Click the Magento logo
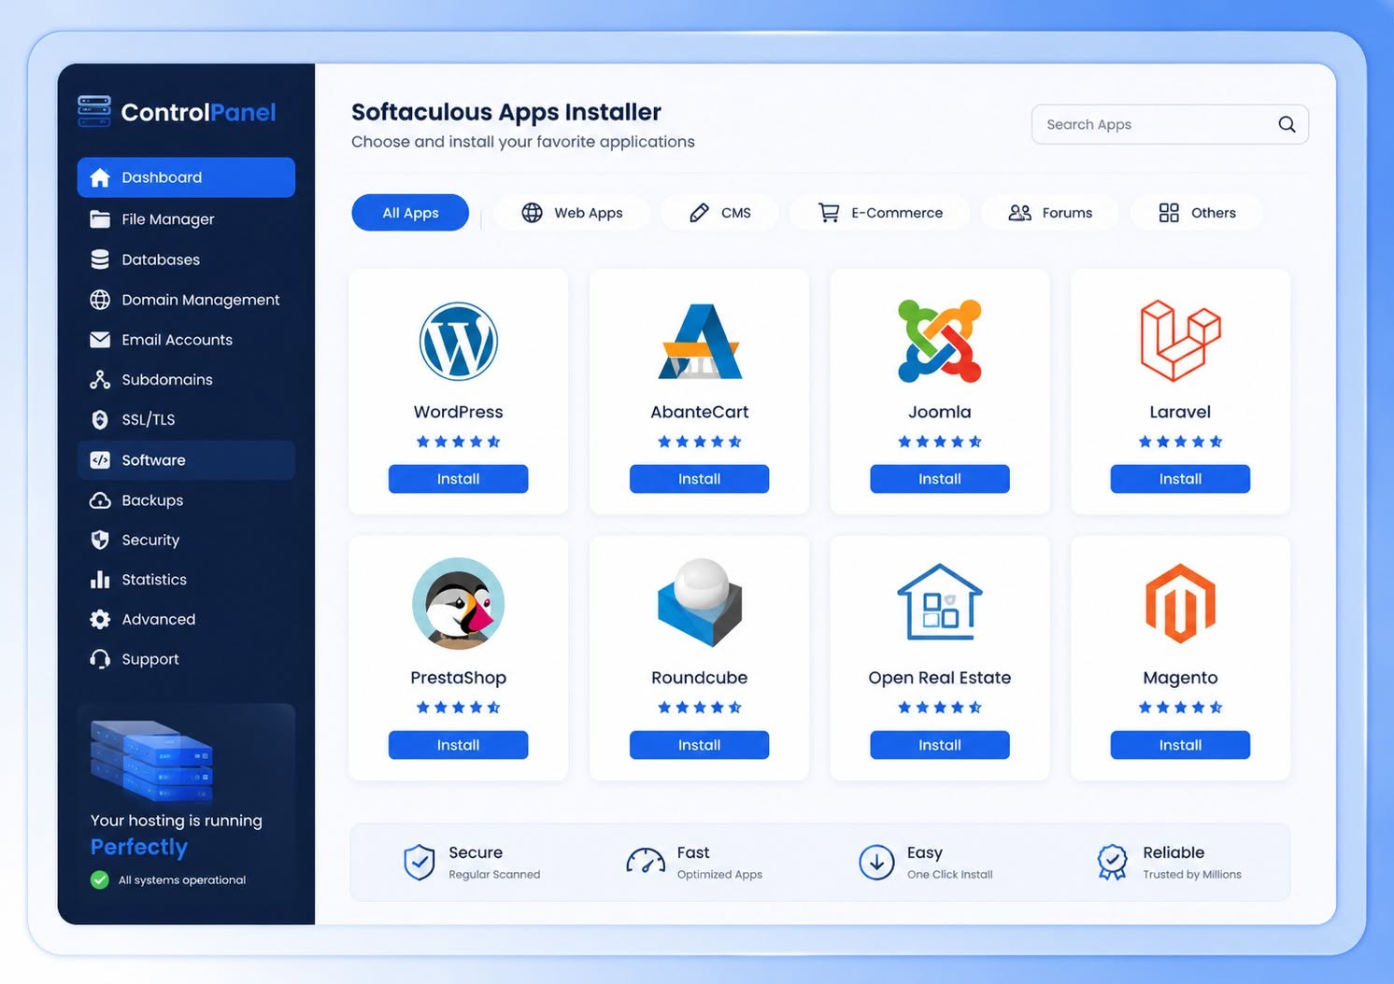 click(x=1180, y=604)
